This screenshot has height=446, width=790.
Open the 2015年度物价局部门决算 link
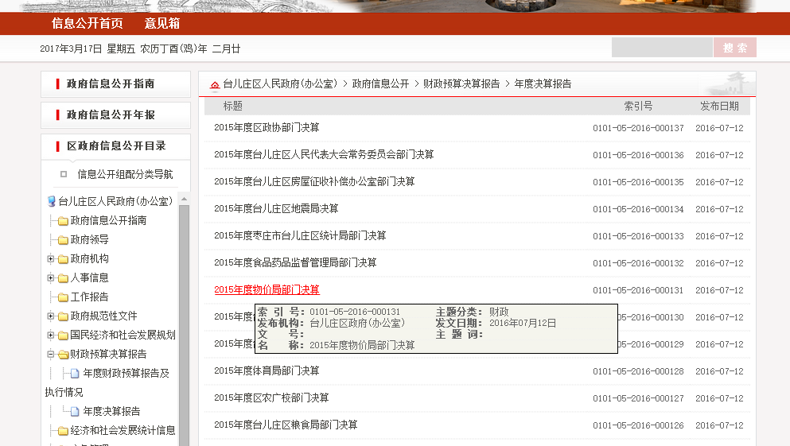(267, 290)
